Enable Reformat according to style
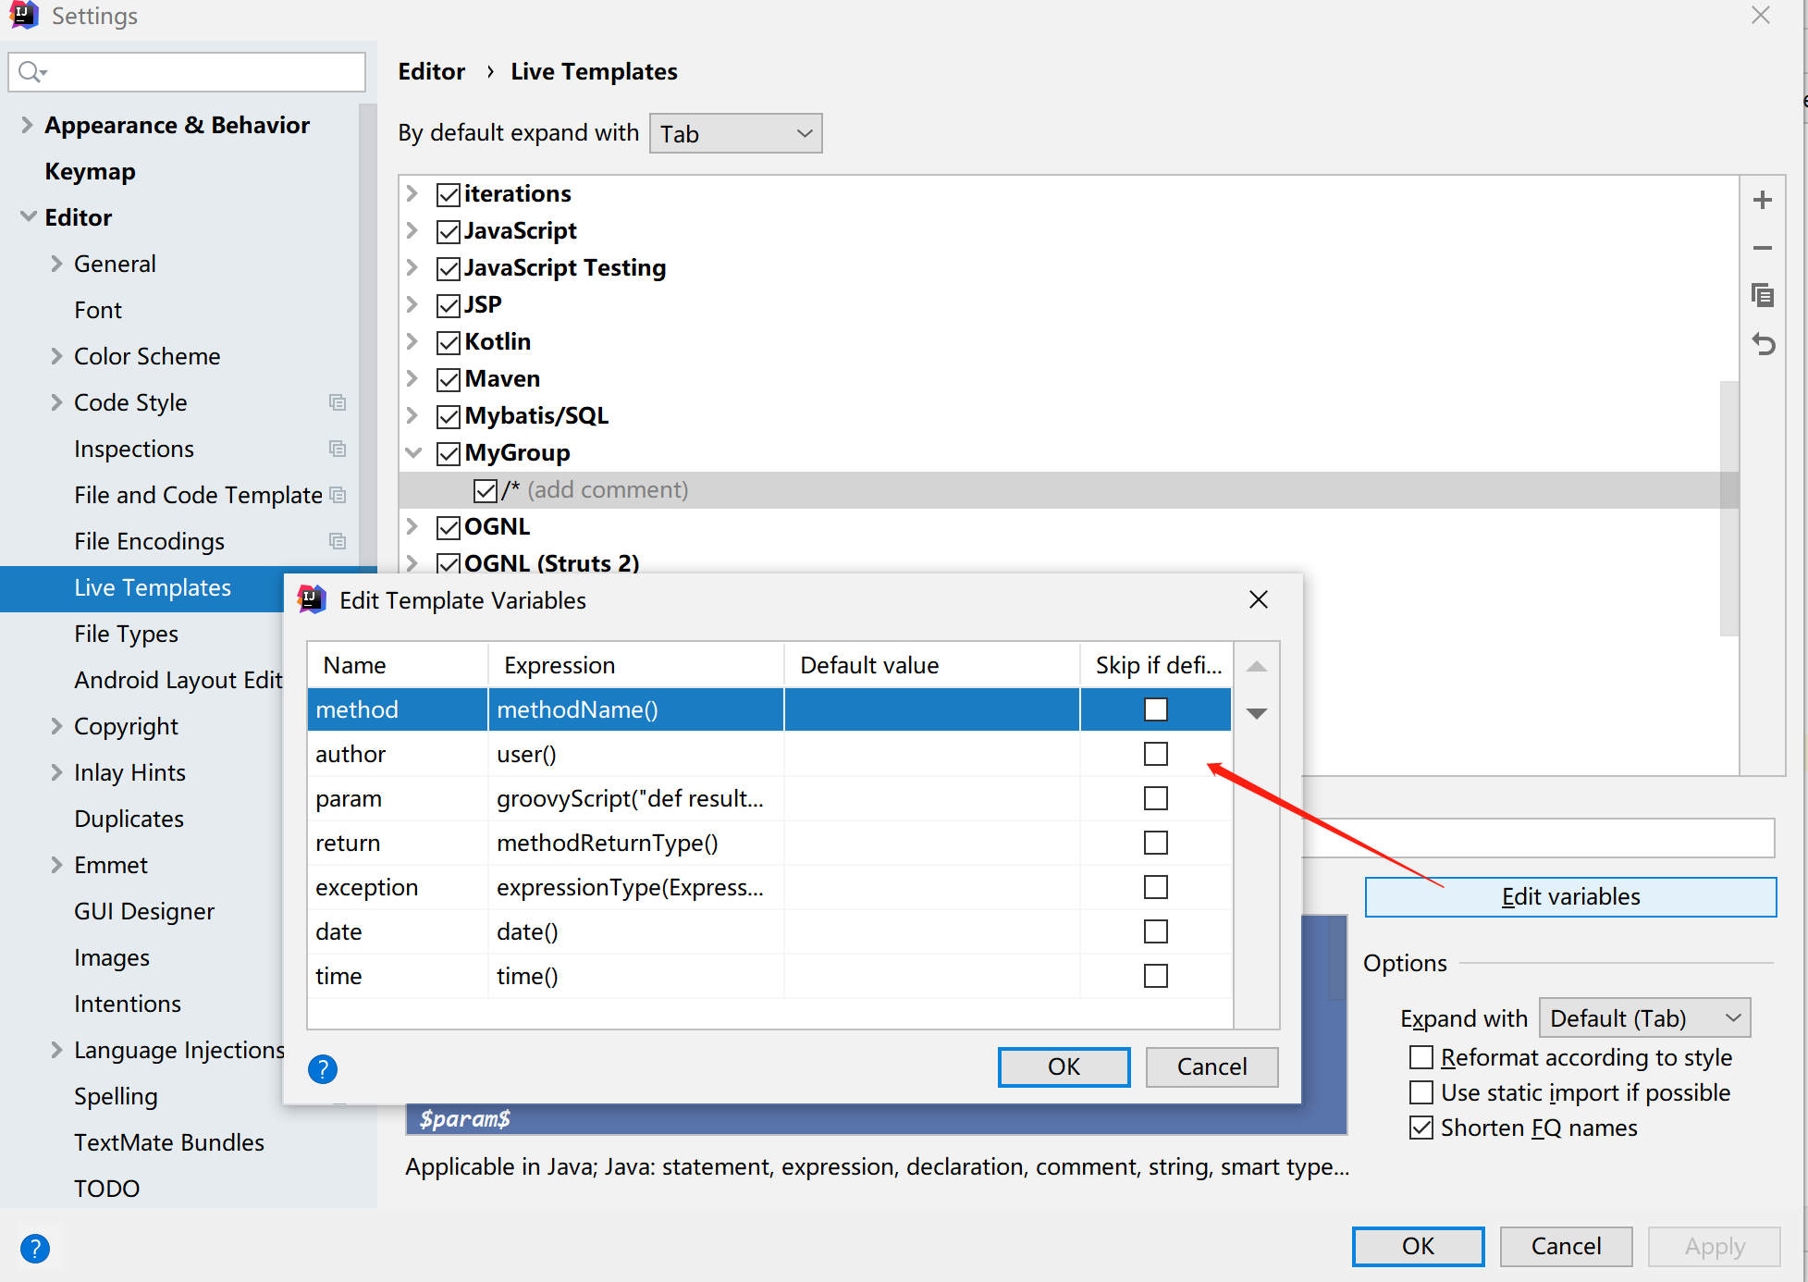Image resolution: width=1808 pixels, height=1282 pixels. point(1421,1057)
